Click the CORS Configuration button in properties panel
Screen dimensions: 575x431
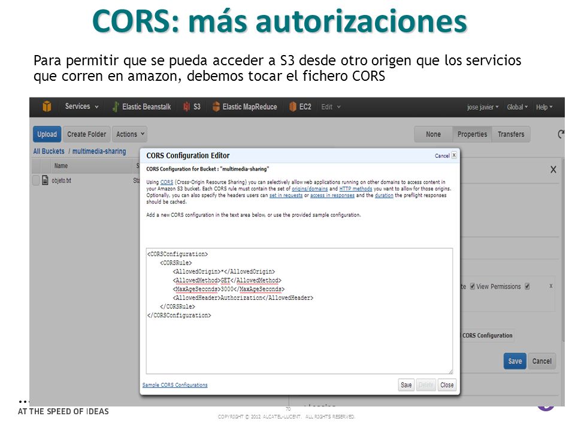(487, 335)
